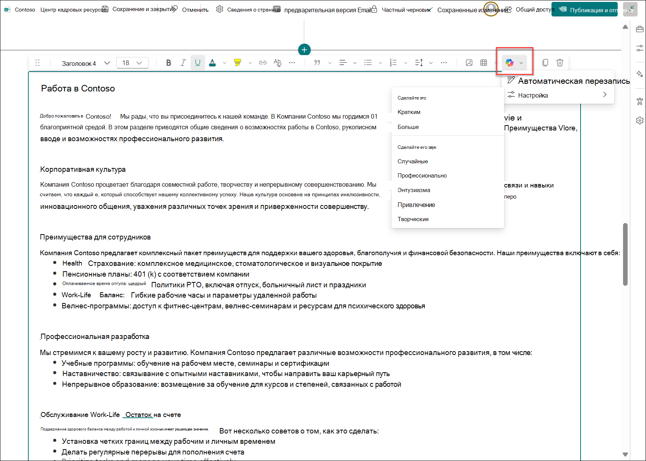Collapse the editor with the arrows icon
Viewport: 646px width, 461px height.
[630, 9]
